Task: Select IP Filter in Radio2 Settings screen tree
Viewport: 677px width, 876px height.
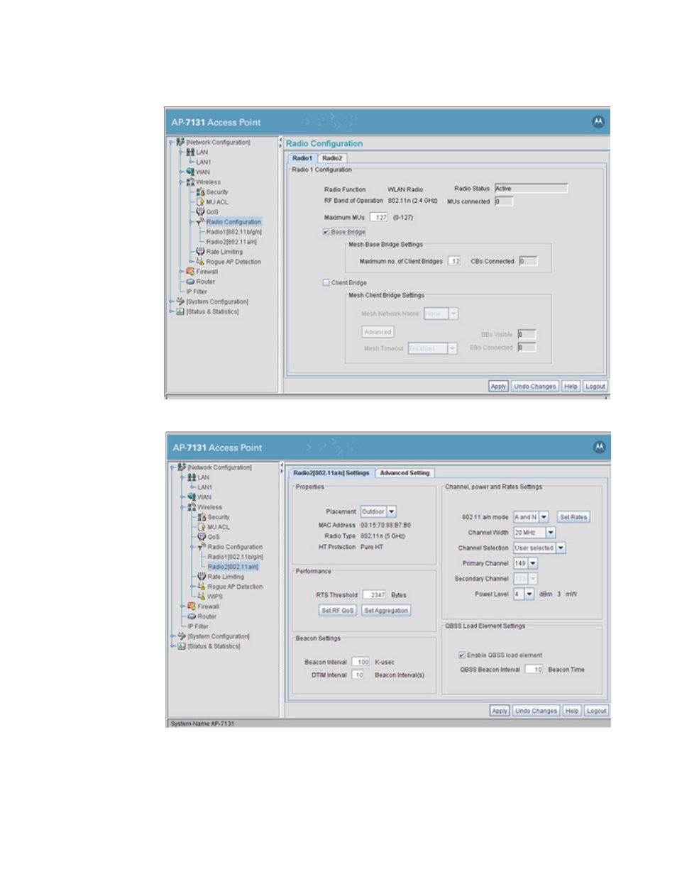Action: pos(198,626)
